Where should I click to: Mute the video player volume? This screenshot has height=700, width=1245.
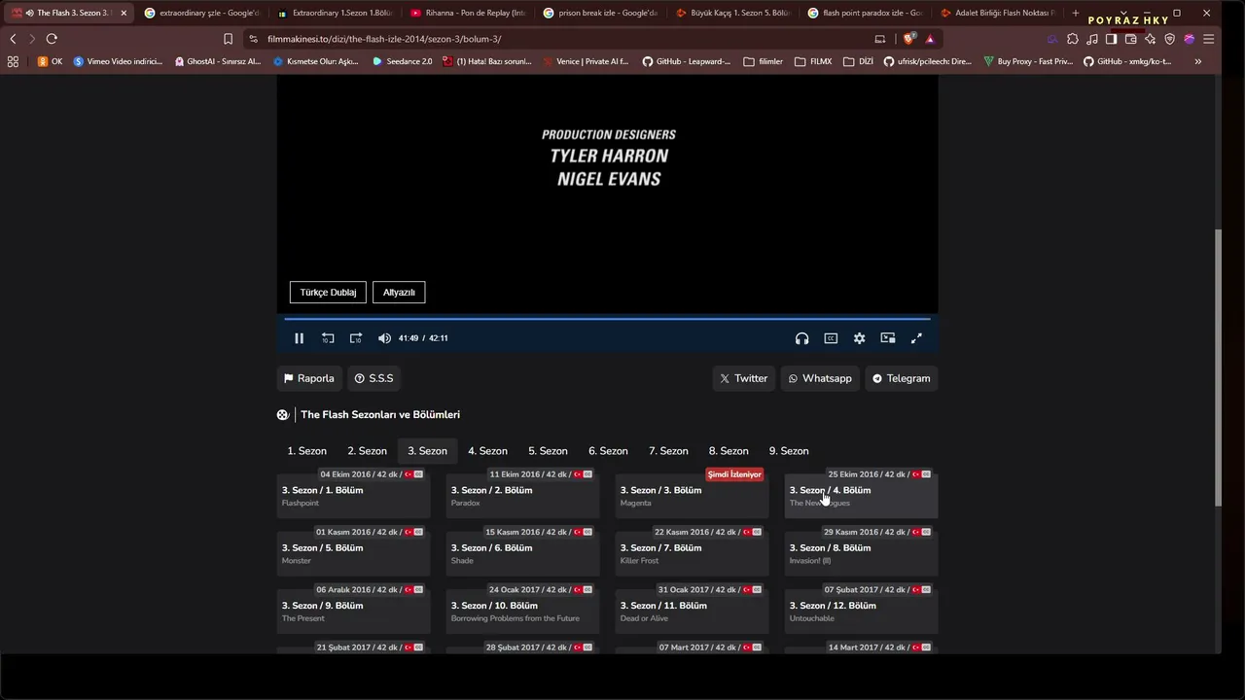click(384, 338)
